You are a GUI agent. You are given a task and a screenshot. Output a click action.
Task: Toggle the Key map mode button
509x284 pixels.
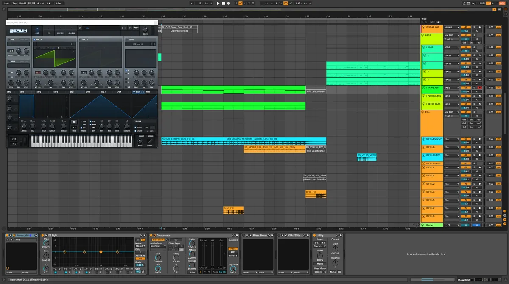[x=473, y=3]
